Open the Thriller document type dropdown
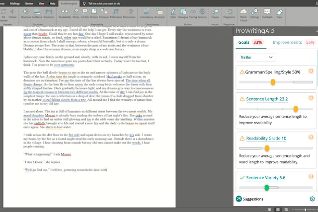 coord(256,57)
